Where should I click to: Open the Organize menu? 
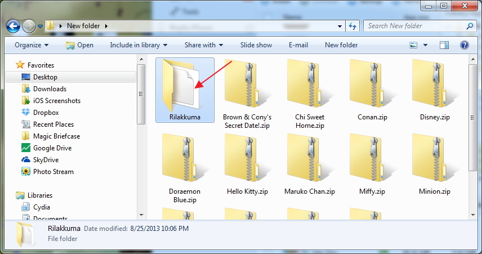tap(32, 45)
